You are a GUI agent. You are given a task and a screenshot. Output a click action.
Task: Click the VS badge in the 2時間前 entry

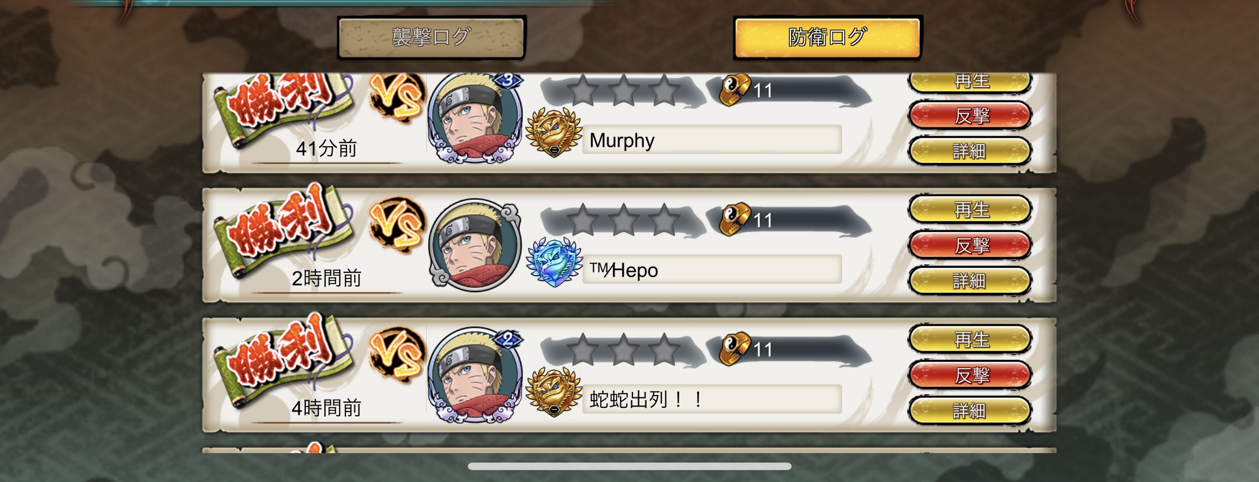click(x=397, y=226)
